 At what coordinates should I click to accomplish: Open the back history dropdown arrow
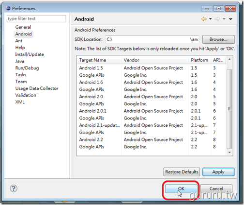click(211, 19)
